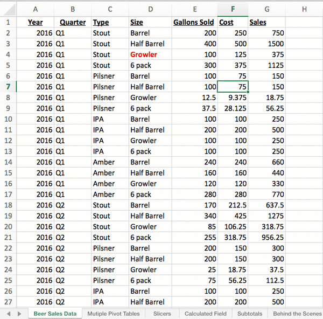Image resolution: width=323 pixels, height=319 pixels.
Task: Click the next sheet navigation arrow
Action: [x=19, y=314]
